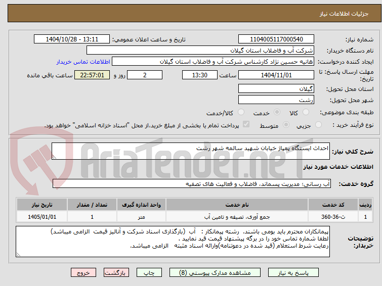Click the گروه خدمت field آب رسانی
The height and width of the screenshot is (286, 382).
pos(192,183)
